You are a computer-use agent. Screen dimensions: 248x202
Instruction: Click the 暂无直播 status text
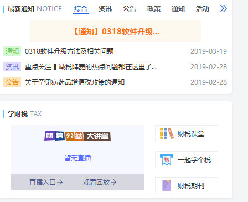pyautogui.click(x=77, y=158)
